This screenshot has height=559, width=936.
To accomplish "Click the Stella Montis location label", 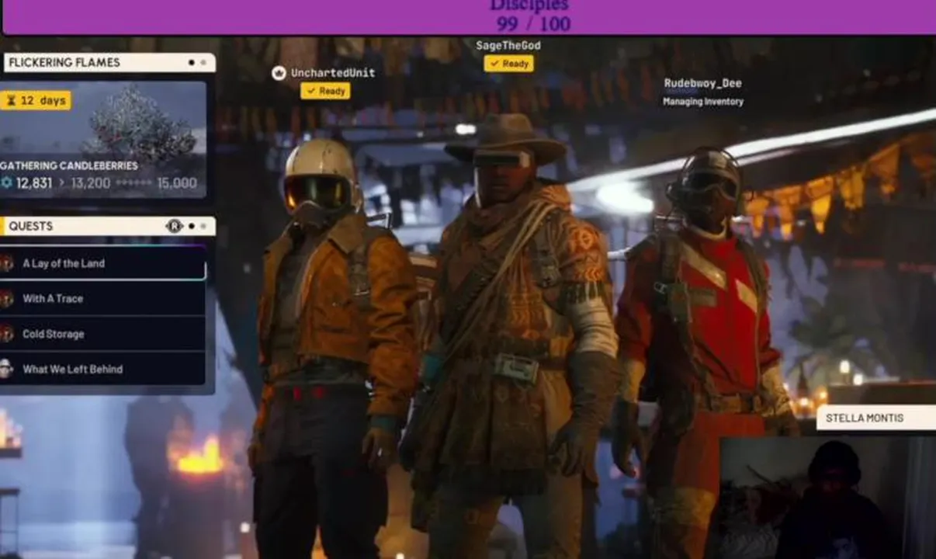I will point(876,418).
